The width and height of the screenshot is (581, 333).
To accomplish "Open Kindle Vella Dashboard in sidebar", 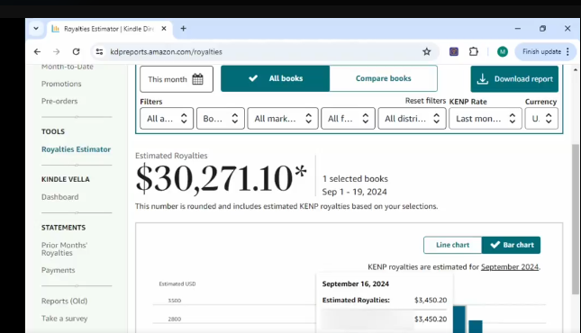I will pos(60,197).
